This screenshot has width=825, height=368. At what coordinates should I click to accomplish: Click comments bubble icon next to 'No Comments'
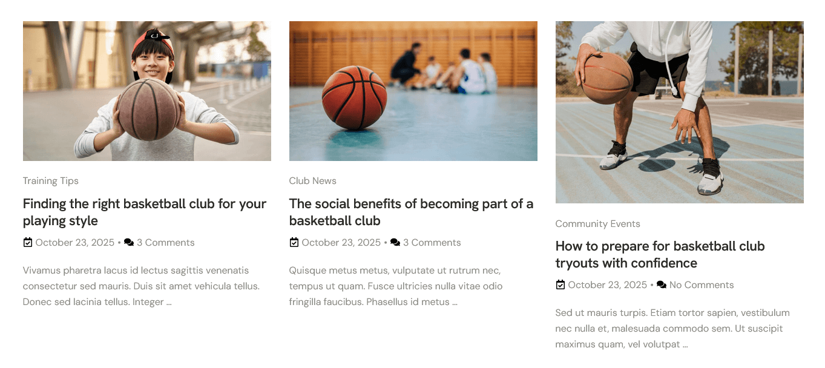click(x=662, y=285)
